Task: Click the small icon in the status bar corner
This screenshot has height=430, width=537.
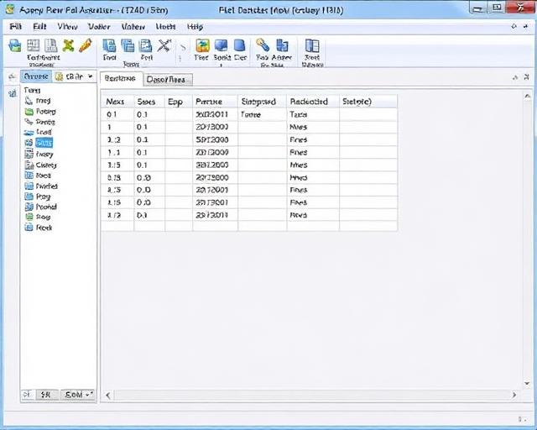Action: click(x=522, y=419)
